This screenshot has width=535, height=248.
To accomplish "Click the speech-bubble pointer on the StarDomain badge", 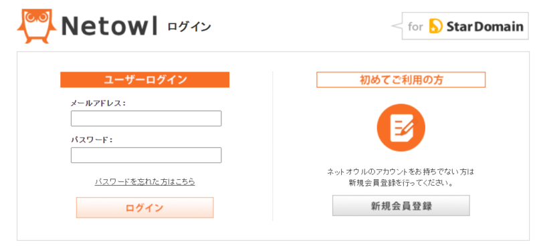I will (397, 26).
